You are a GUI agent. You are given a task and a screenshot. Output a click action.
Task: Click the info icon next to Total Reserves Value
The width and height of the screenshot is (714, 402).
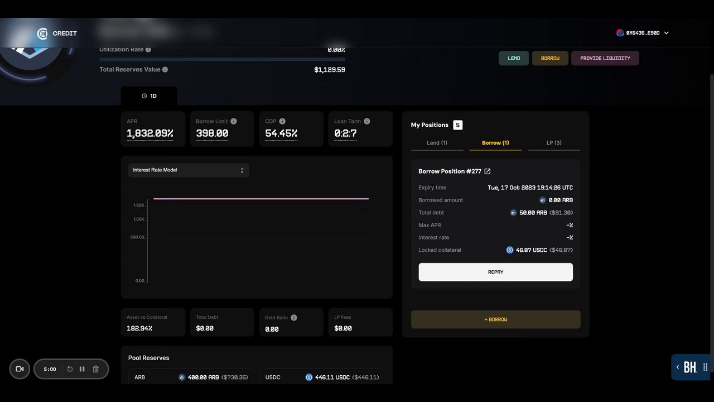pyautogui.click(x=165, y=70)
